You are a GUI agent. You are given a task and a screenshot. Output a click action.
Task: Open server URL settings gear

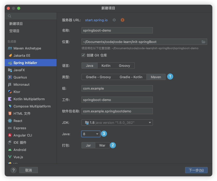114,20
